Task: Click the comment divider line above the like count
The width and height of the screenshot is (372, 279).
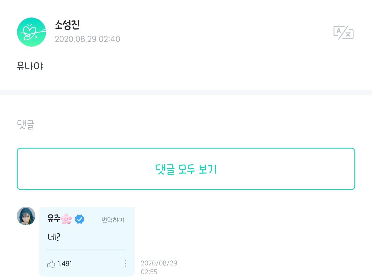Action: click(x=87, y=250)
